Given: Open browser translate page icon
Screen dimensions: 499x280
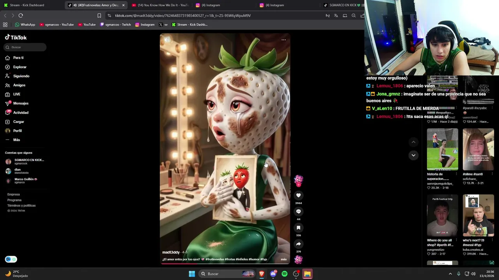Looking at the screenshot, I should (x=336, y=16).
